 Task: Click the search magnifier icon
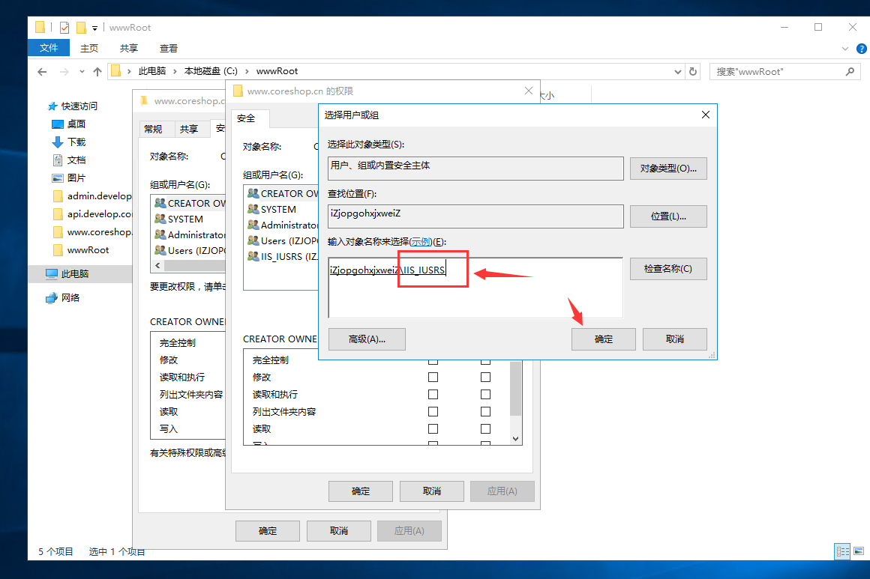tap(850, 72)
